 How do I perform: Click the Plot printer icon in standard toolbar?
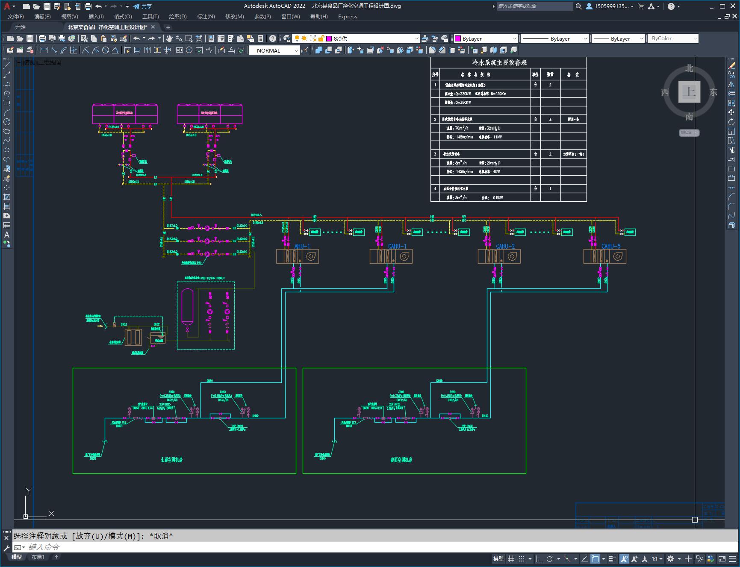click(42, 38)
